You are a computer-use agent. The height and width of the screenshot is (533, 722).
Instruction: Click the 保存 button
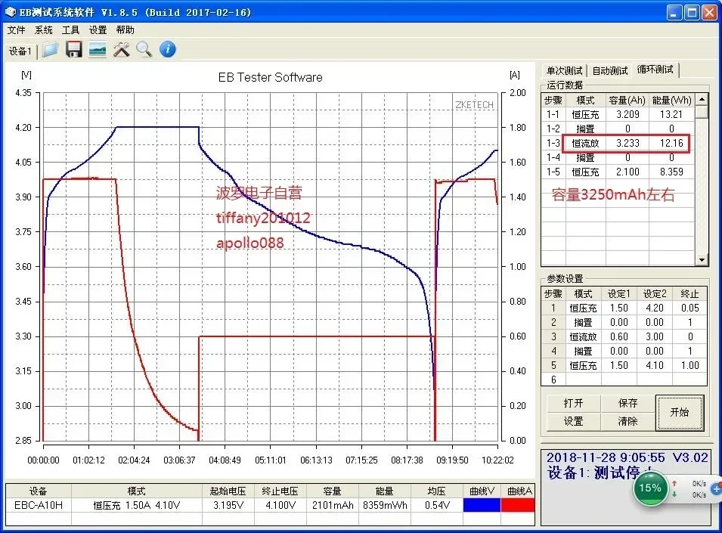pos(627,403)
